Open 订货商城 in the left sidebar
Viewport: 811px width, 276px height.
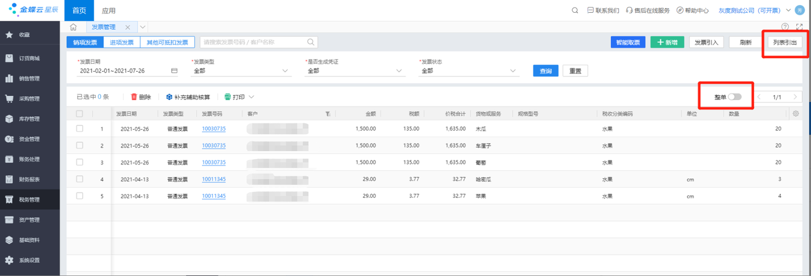[x=30, y=58]
